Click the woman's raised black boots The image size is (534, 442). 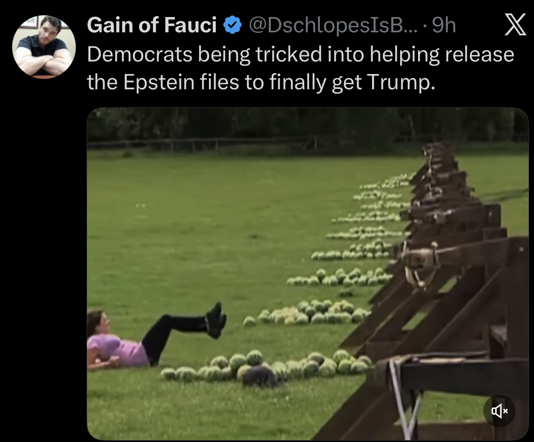[216, 320]
